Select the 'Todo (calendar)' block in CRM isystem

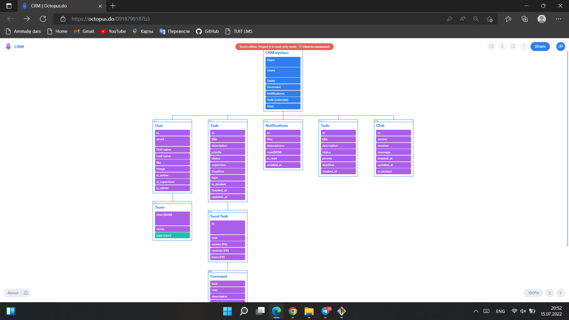point(283,100)
